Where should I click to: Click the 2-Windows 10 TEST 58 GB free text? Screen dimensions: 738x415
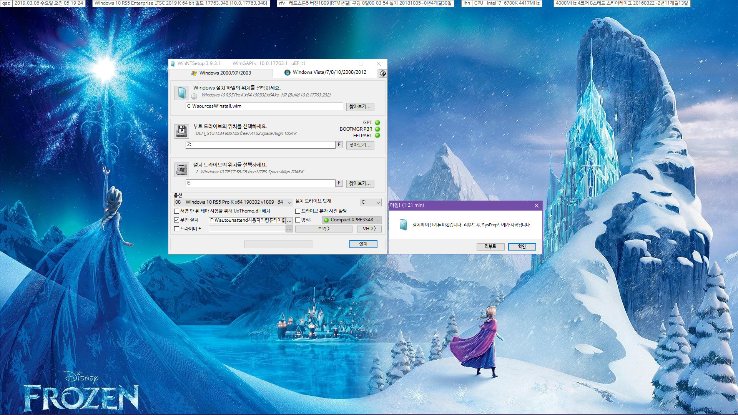249,172
